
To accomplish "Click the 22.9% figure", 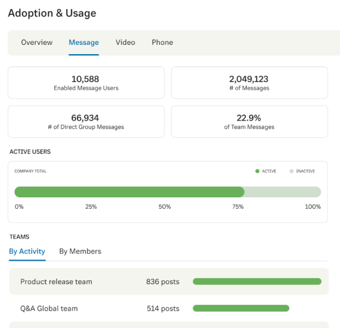I will click(249, 118).
